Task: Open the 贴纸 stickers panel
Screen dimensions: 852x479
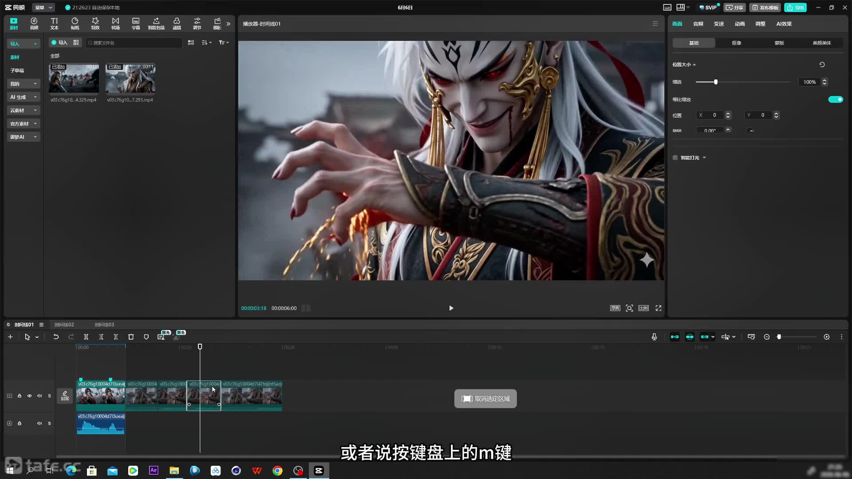Action: pyautogui.click(x=75, y=24)
